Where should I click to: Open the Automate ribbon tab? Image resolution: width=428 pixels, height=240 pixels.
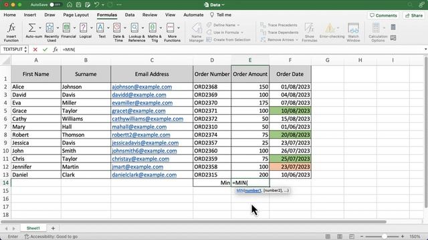tap(193, 15)
